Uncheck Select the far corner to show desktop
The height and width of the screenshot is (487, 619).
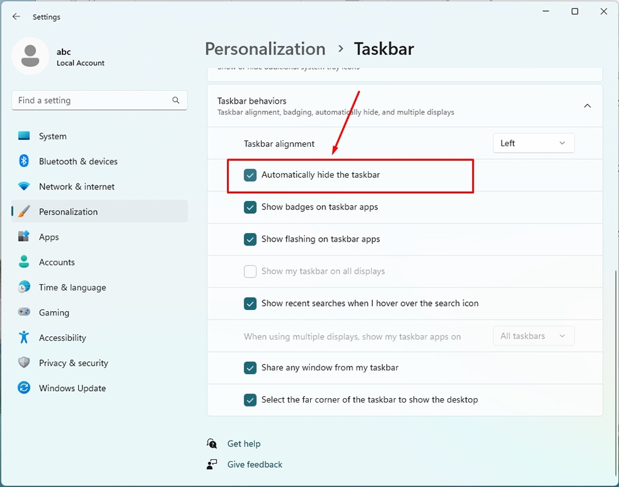coord(250,399)
